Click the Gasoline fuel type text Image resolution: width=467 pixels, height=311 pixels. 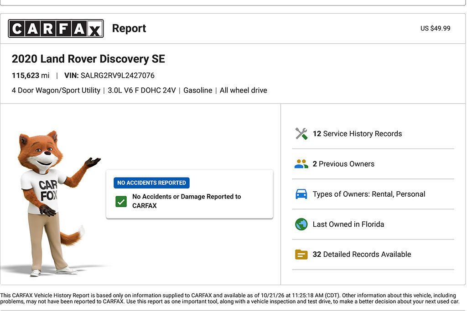(x=198, y=91)
